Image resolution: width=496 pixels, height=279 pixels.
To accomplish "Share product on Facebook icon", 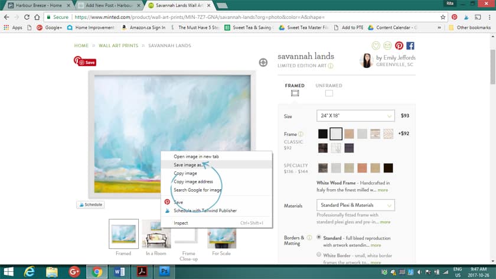I will [x=410, y=46].
